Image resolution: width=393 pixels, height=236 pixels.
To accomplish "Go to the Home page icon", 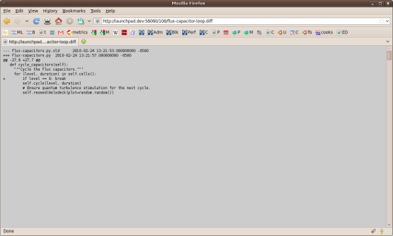I will [59, 21].
